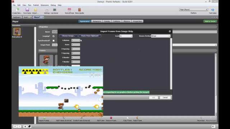
Task: Click the Y Border input field
Action: tap(76, 62)
